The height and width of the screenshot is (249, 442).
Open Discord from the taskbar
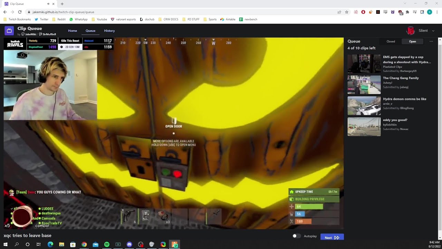129,245
